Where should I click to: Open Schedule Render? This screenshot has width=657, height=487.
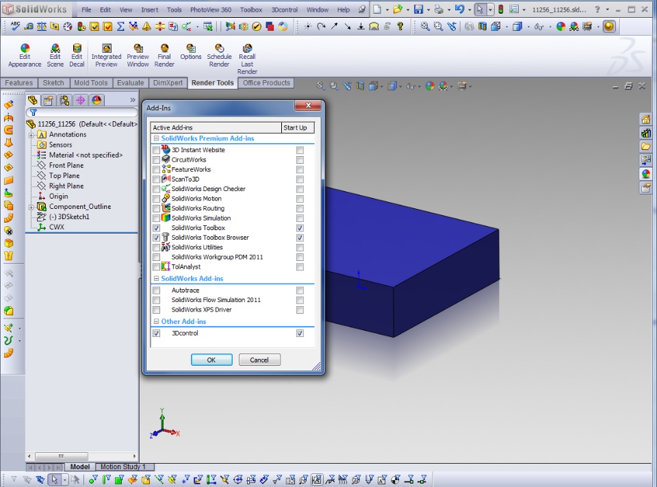coord(219,55)
